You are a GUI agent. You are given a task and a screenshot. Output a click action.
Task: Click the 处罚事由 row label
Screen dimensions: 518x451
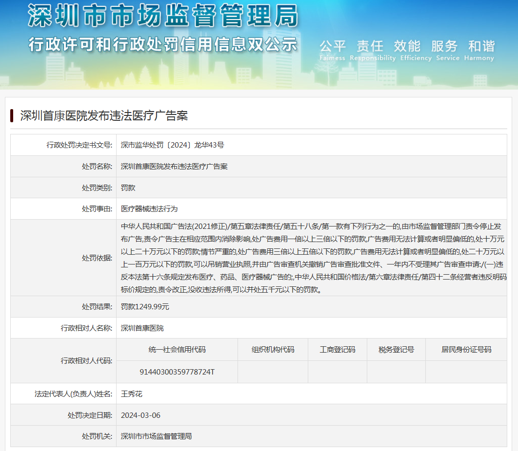pyautogui.click(x=97, y=209)
